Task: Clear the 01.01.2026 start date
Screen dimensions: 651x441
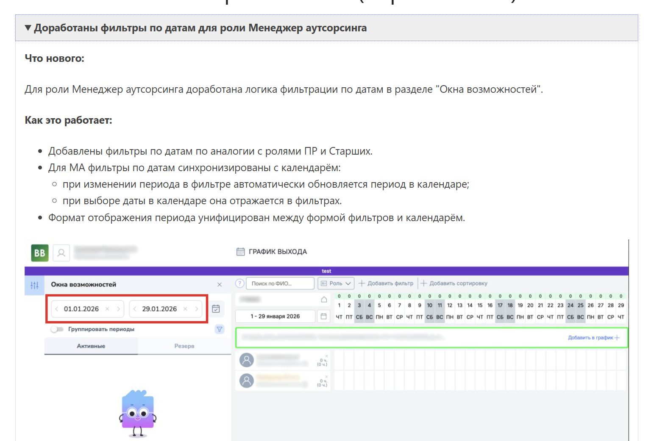Action: pos(107,309)
